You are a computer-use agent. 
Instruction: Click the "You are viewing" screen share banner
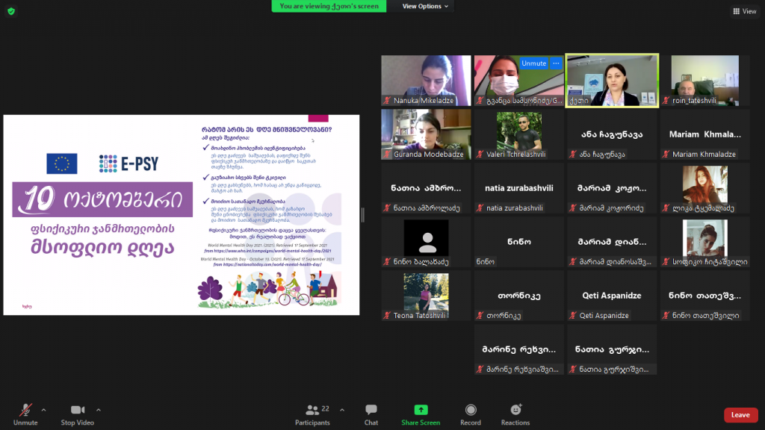329,6
